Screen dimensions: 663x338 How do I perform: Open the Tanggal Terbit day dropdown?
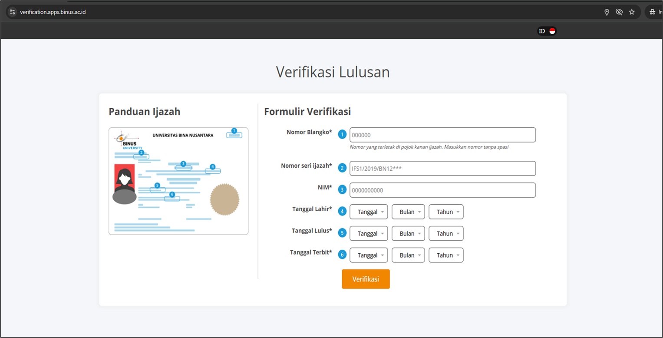368,255
